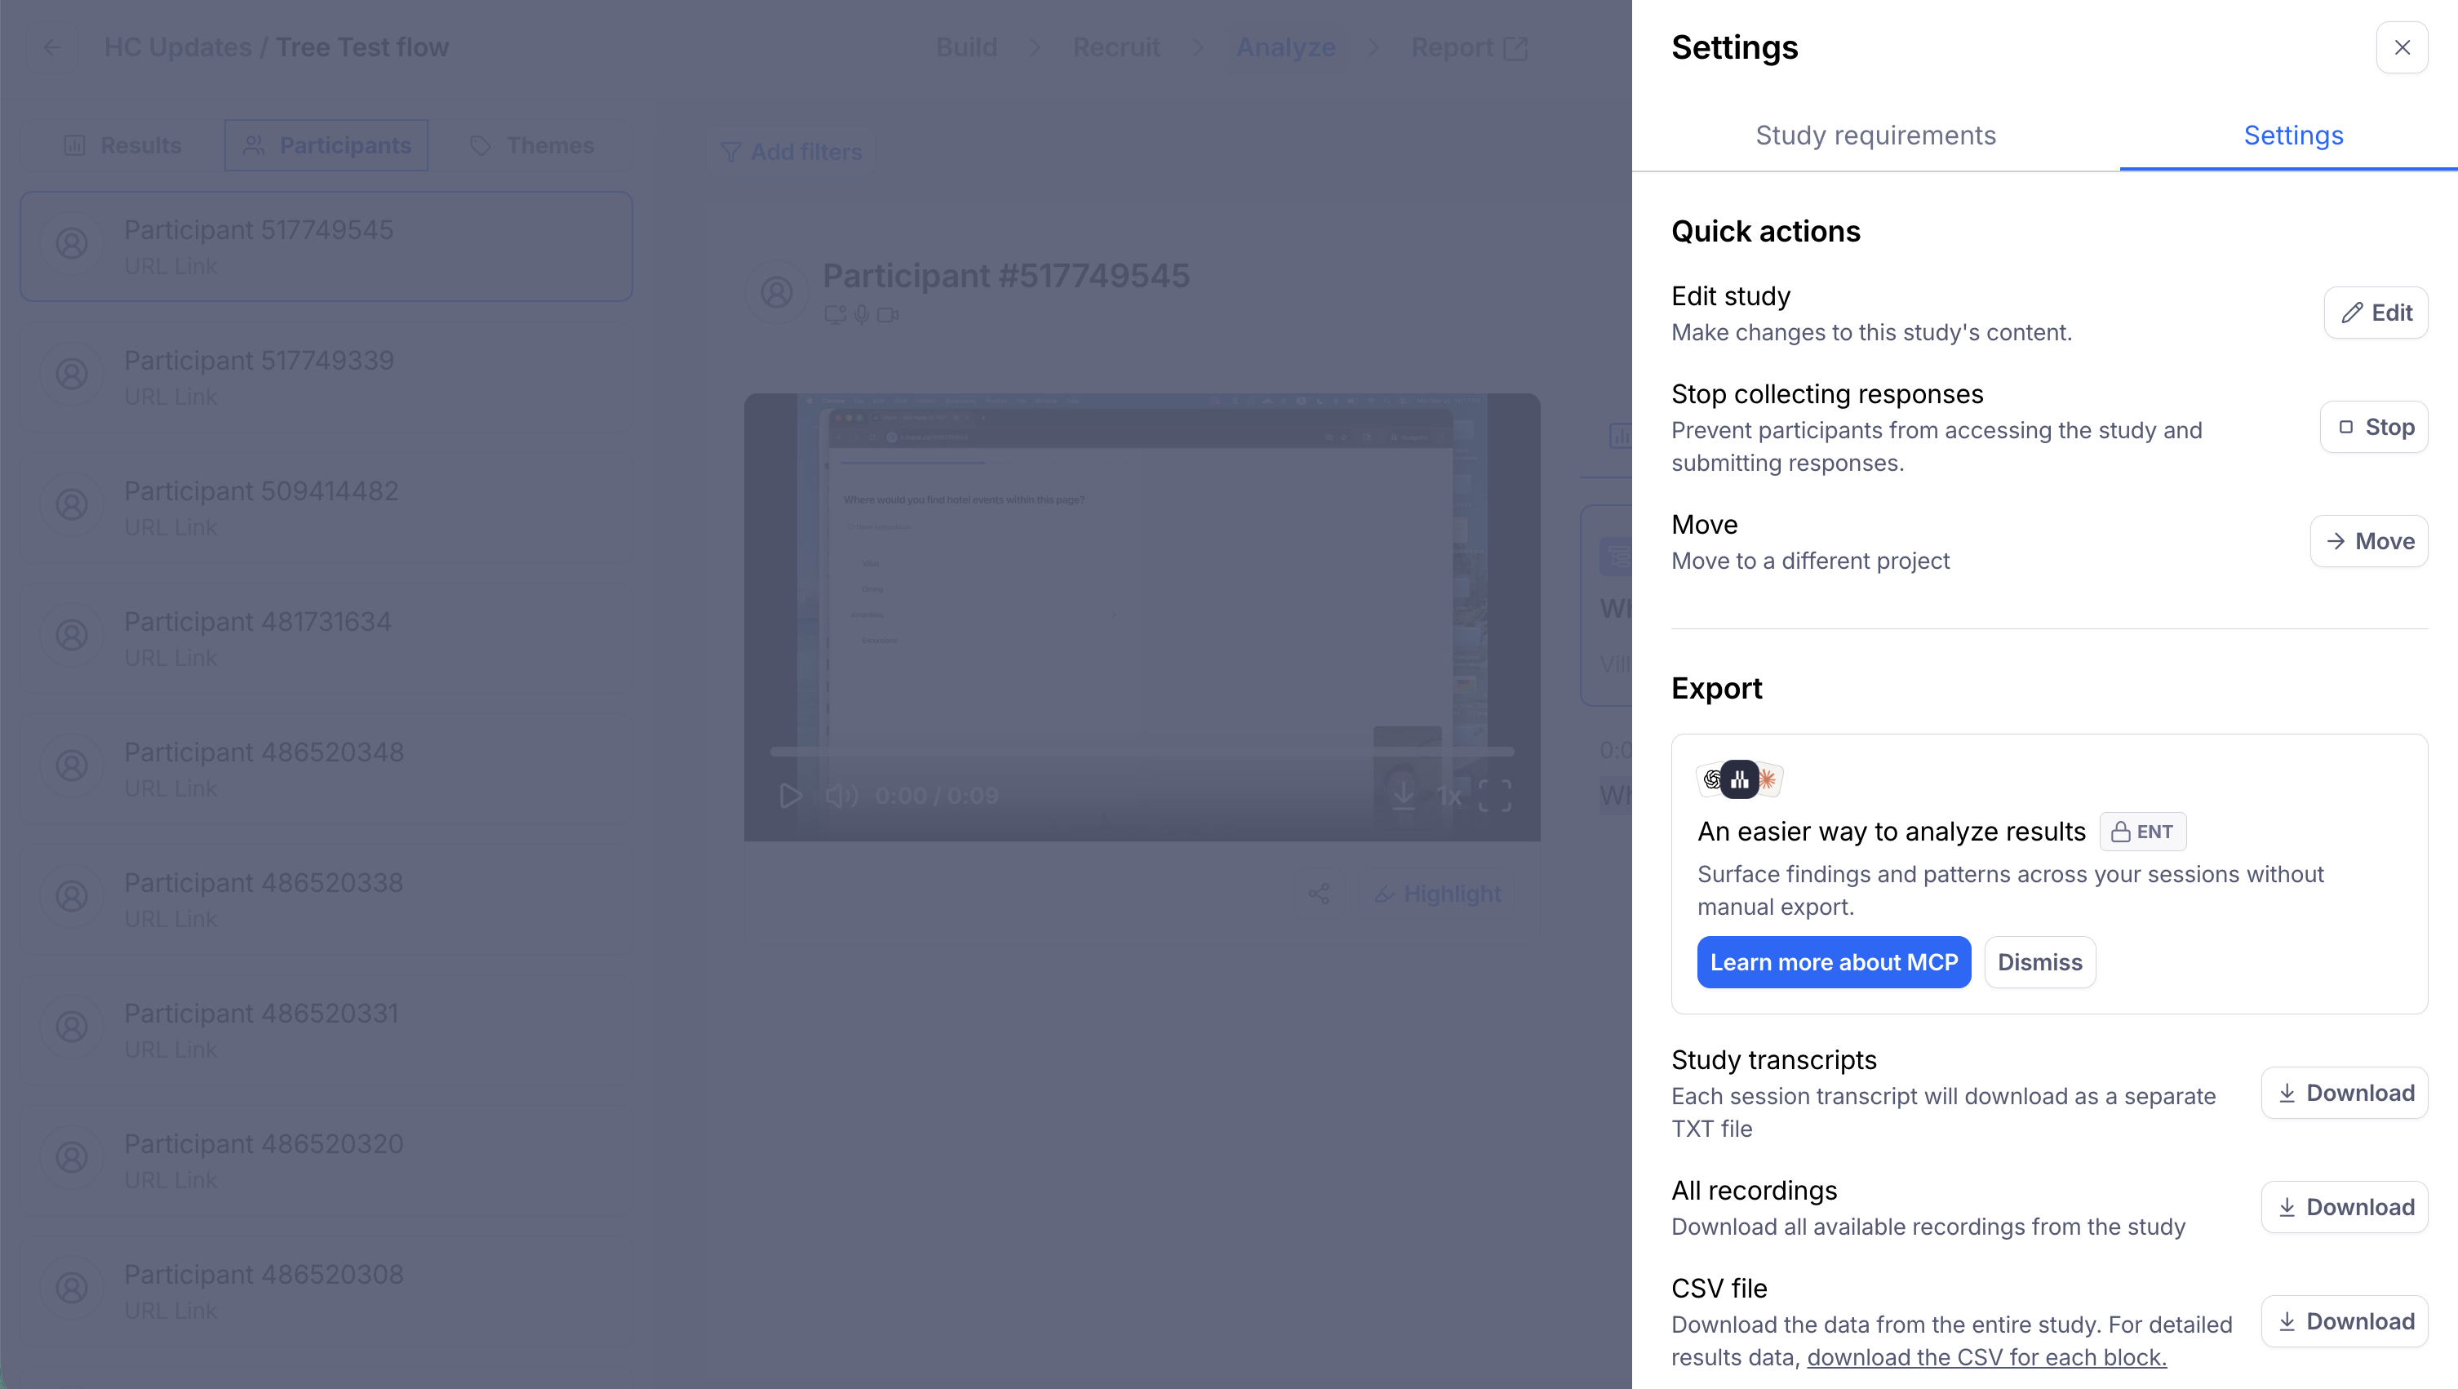Switch to Study requirements tab

tap(1875, 135)
